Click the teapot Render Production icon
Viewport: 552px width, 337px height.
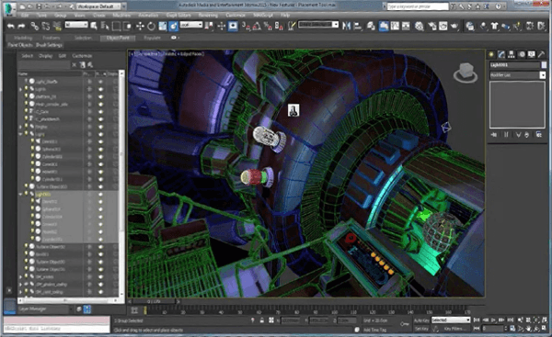point(454,26)
